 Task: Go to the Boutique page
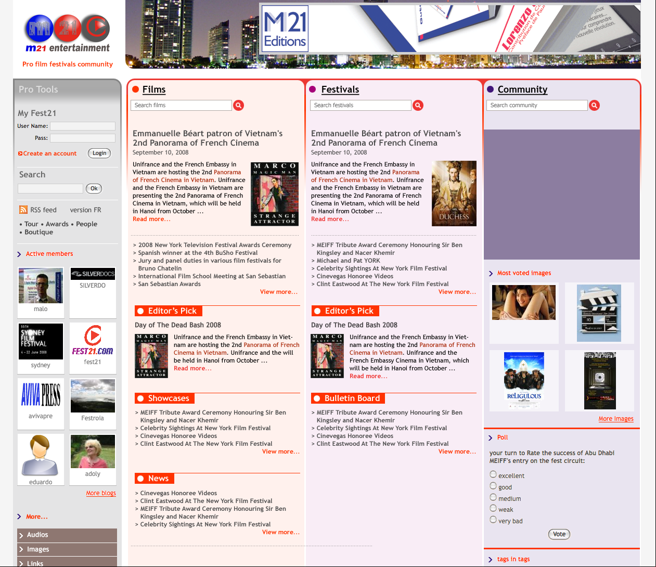[39, 233]
